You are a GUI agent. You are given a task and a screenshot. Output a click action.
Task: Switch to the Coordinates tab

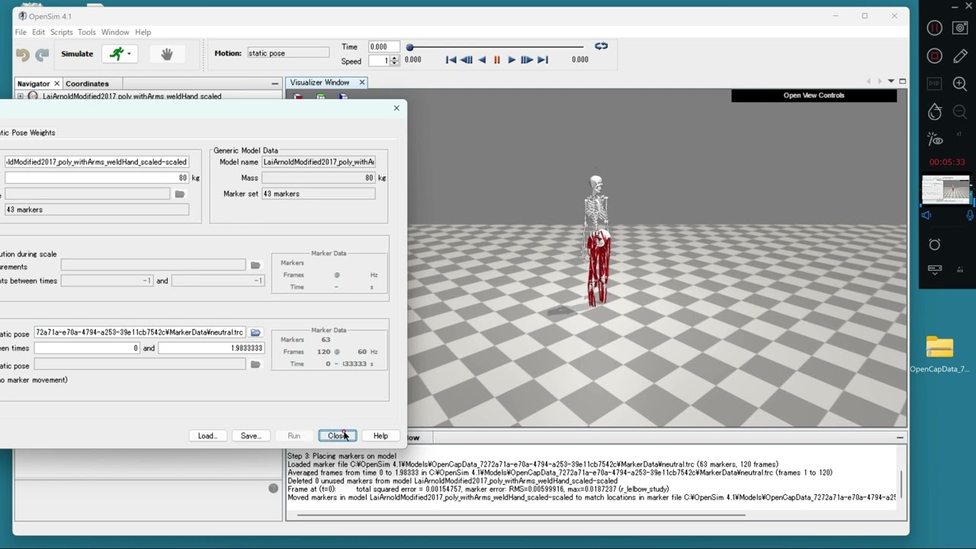87,84
